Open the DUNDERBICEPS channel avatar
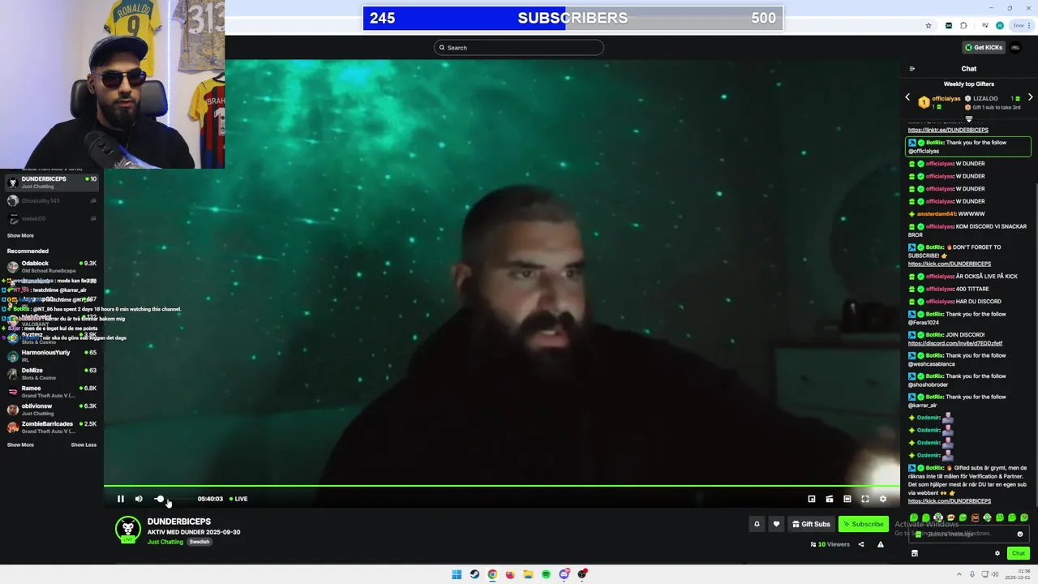1038x584 pixels. (127, 529)
